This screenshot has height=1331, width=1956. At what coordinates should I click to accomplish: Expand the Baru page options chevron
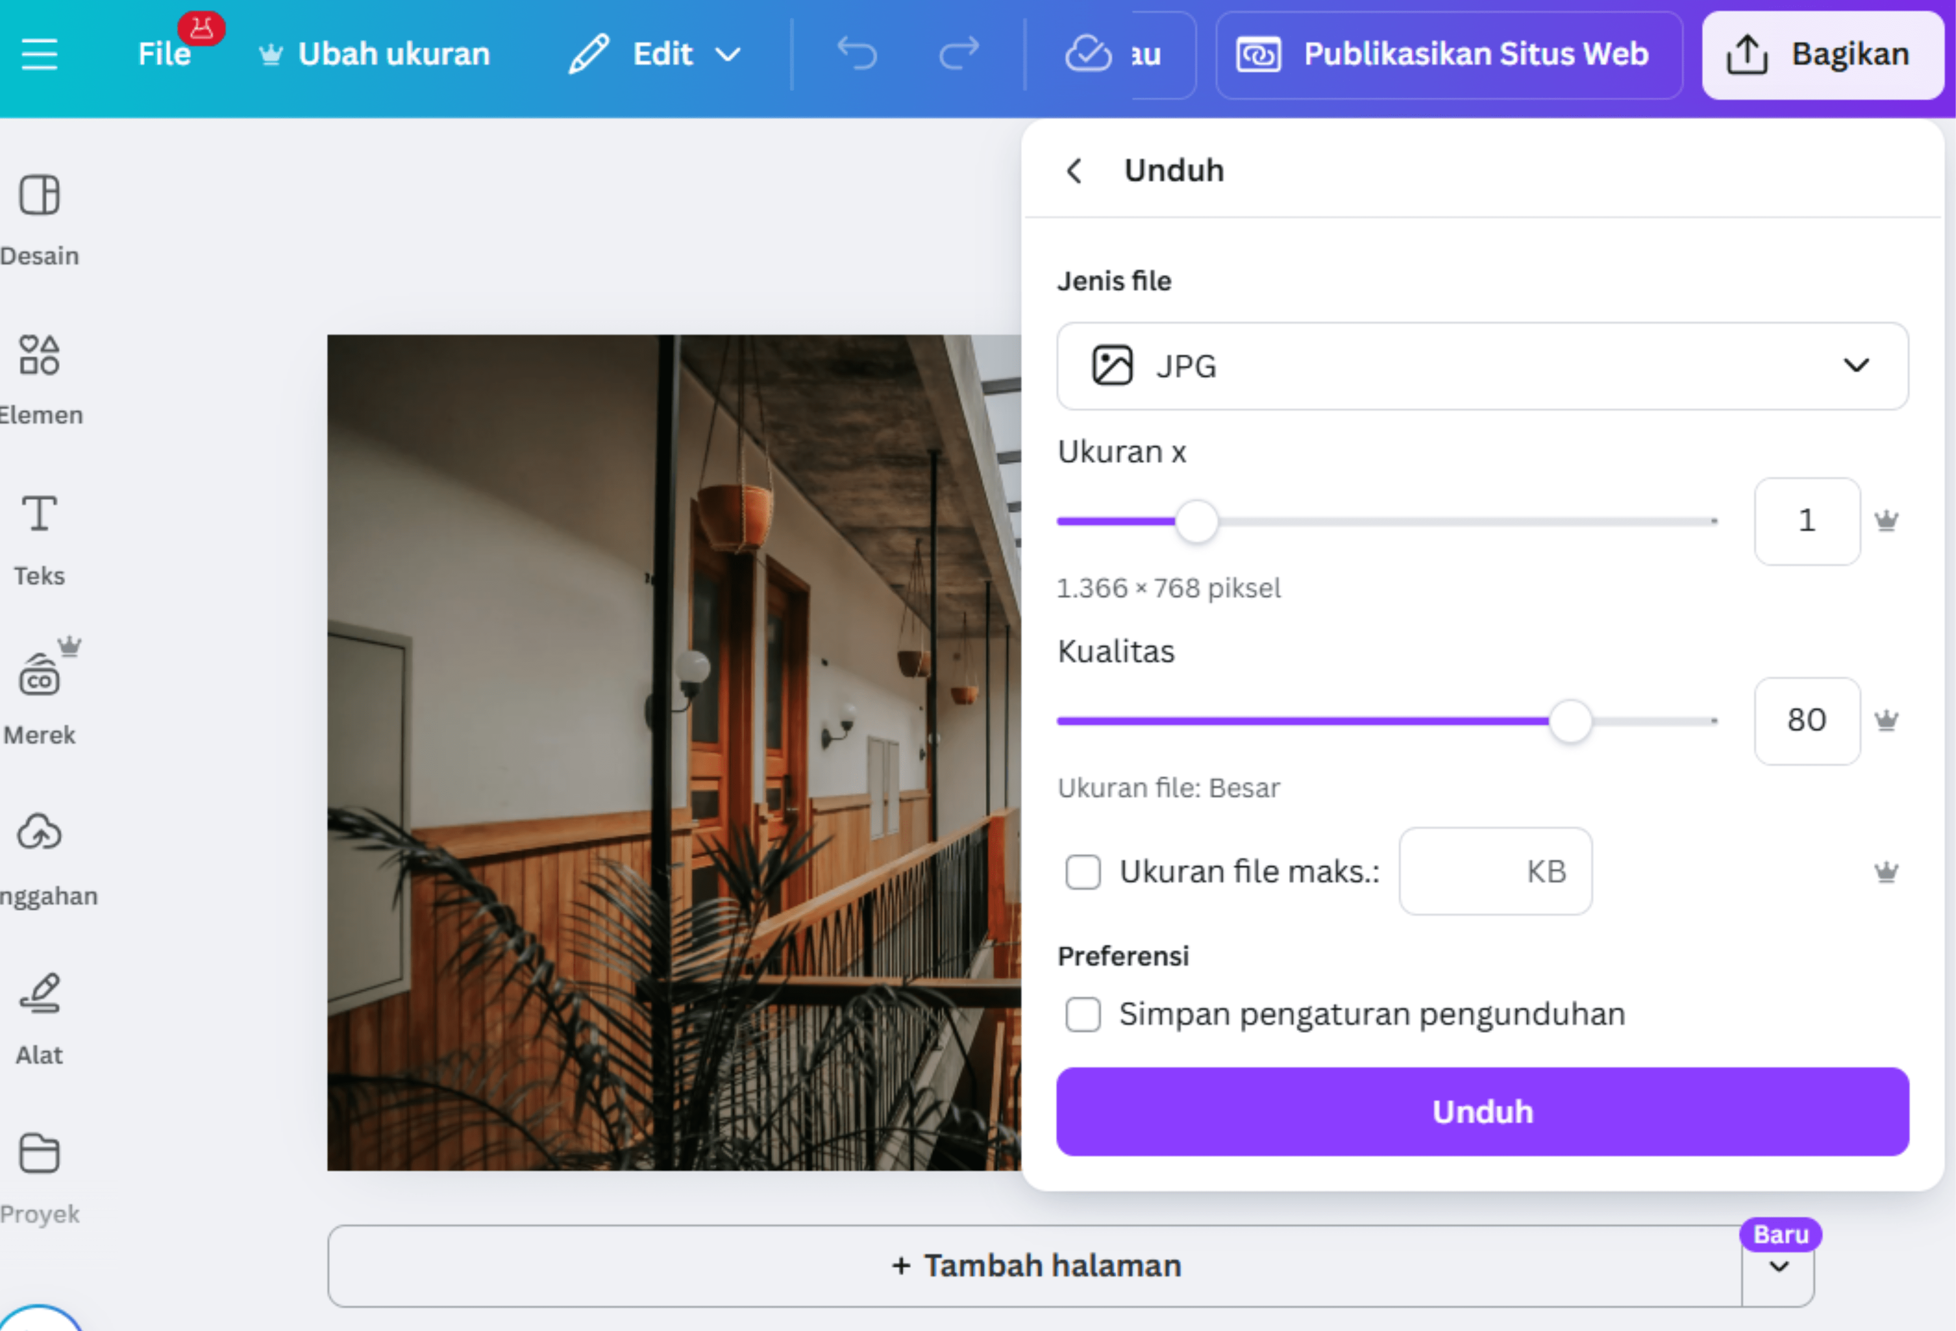[1777, 1266]
